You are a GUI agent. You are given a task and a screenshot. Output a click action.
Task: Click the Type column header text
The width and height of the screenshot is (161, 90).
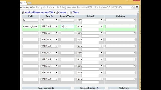(x=48, y=16)
